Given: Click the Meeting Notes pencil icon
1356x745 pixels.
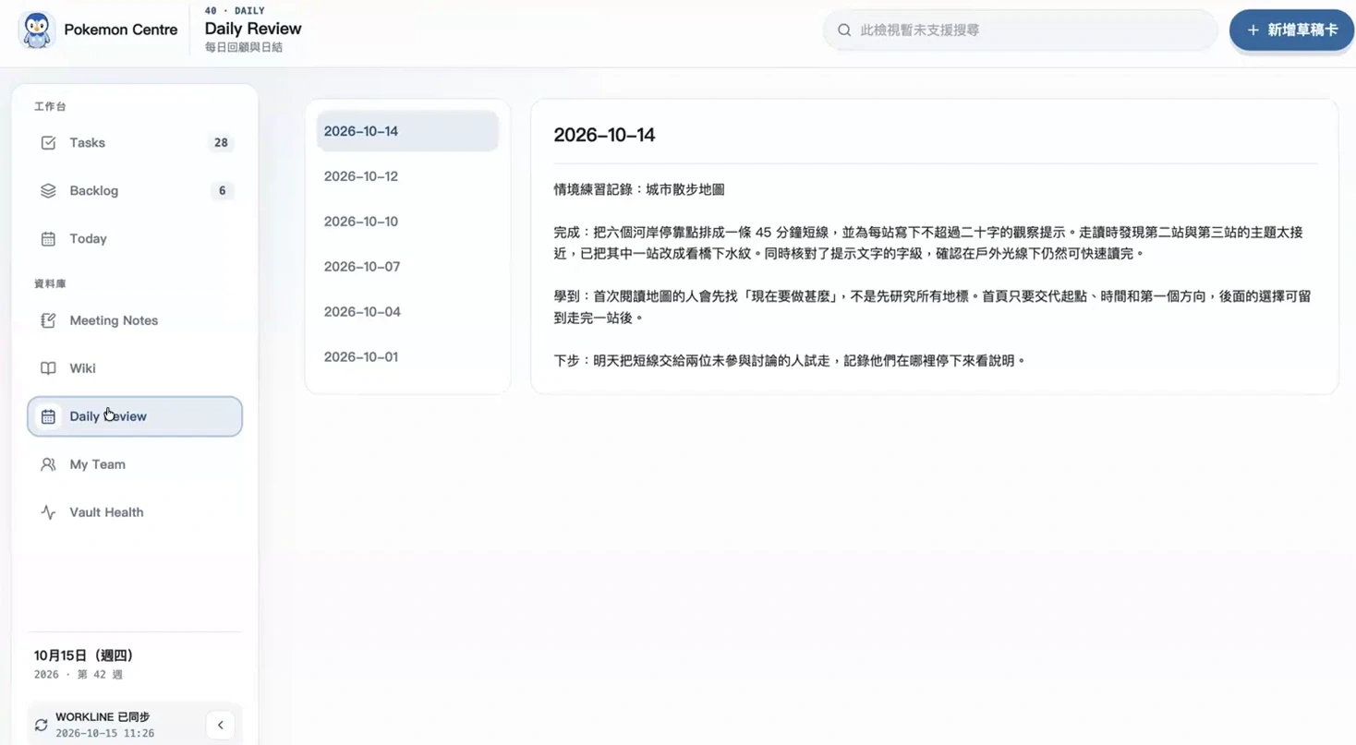Looking at the screenshot, I should point(48,320).
